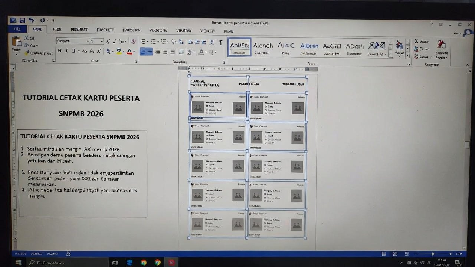Toggle Underline formatting
Screen dimensions: 475x267
click(73, 51)
